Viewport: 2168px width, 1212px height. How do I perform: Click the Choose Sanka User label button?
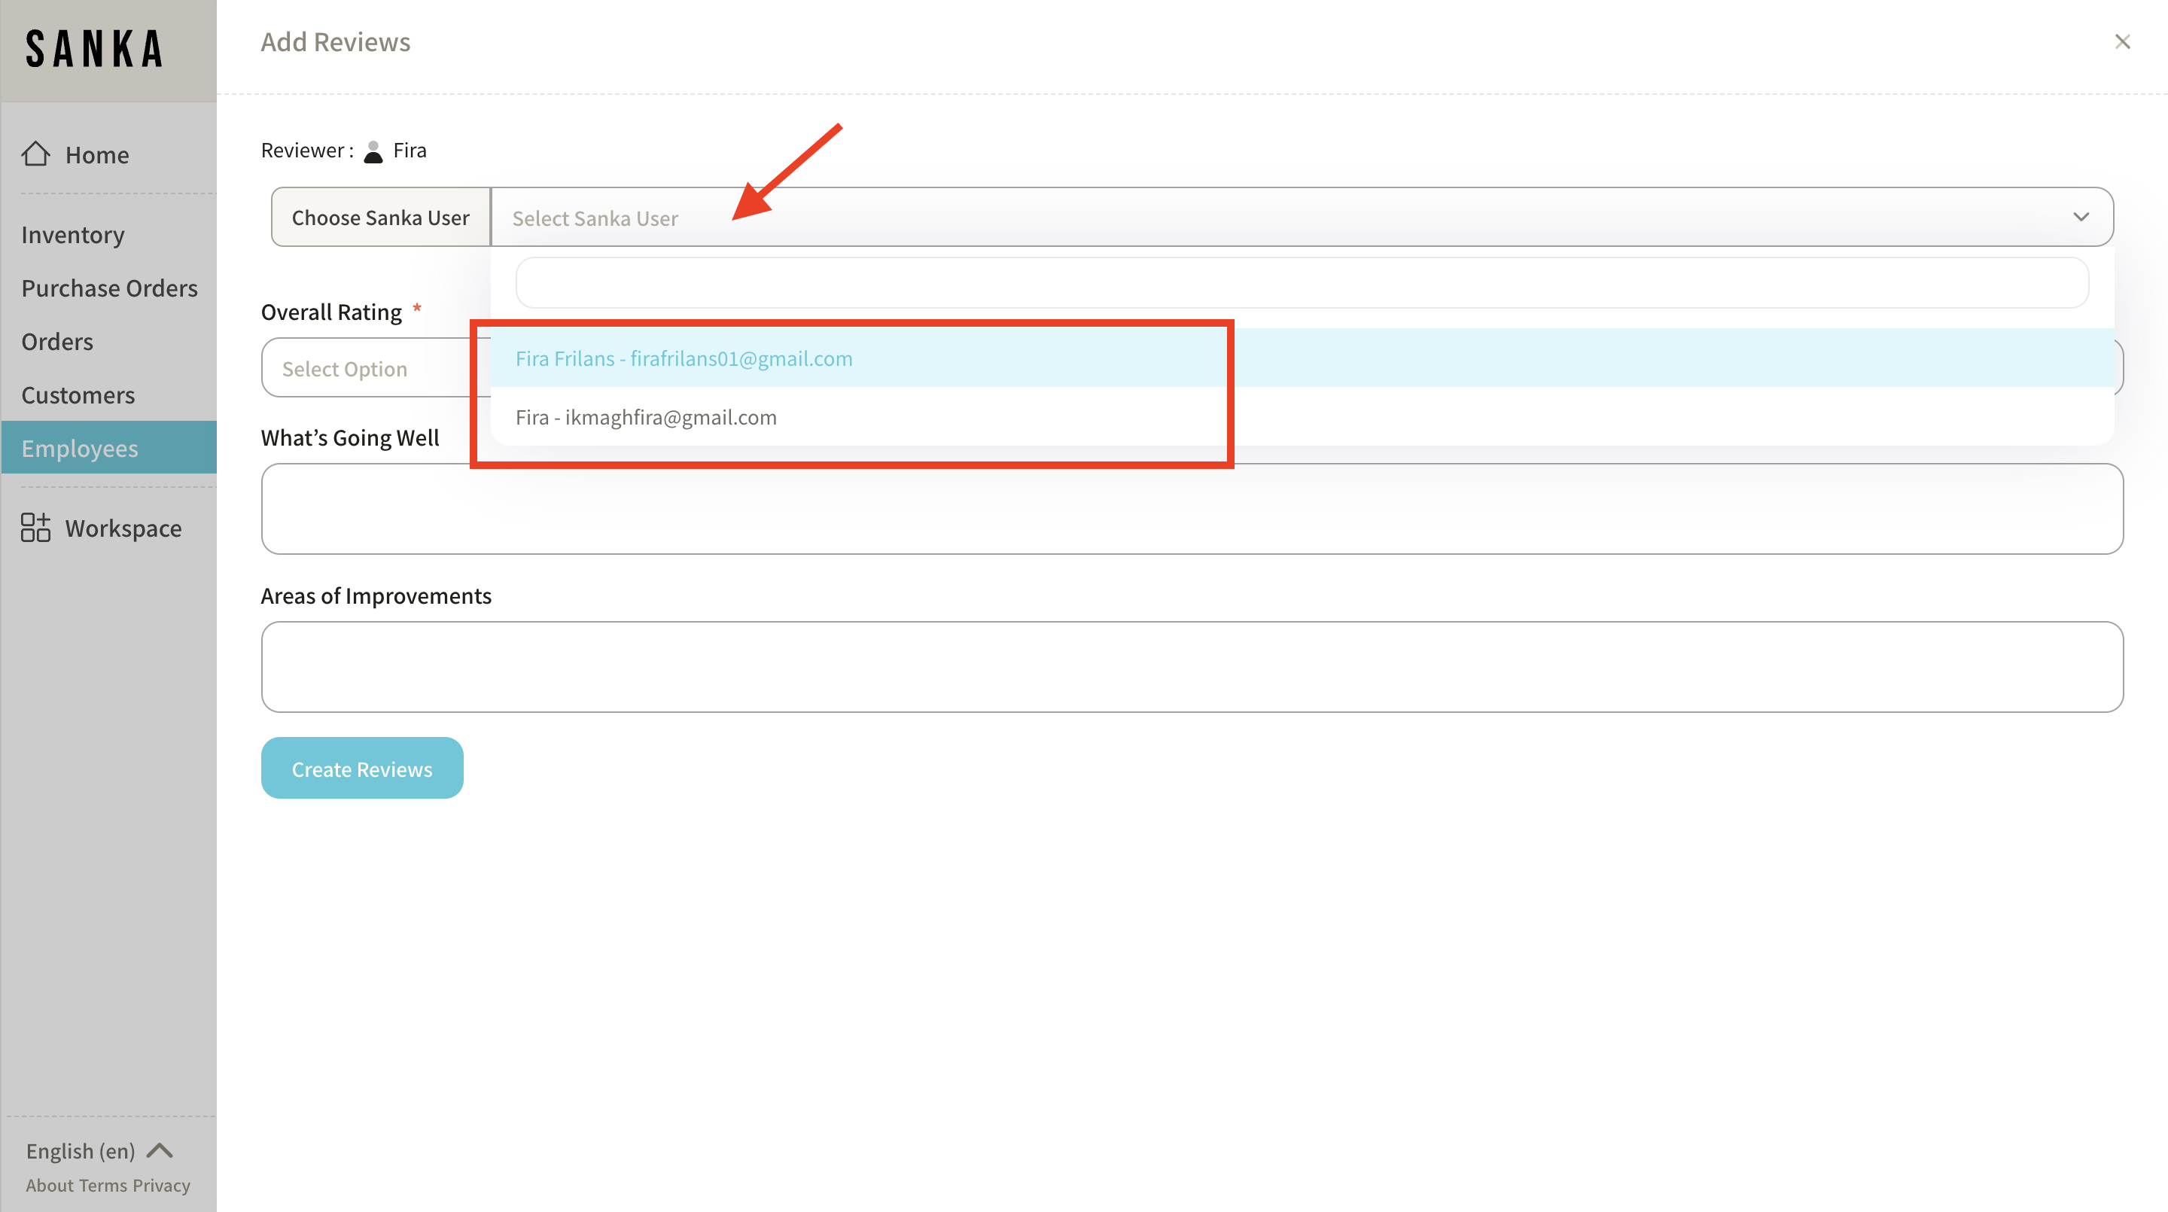point(380,217)
